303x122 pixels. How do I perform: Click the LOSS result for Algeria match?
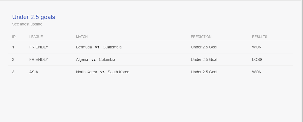[x=257, y=59]
